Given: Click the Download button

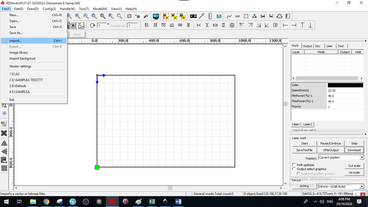Looking at the screenshot, I should click(354, 150).
